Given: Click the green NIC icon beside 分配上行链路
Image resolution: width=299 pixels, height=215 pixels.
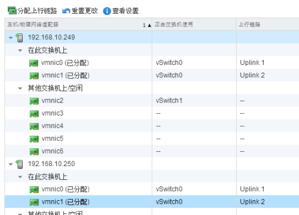Looking at the screenshot, I should [12, 11].
